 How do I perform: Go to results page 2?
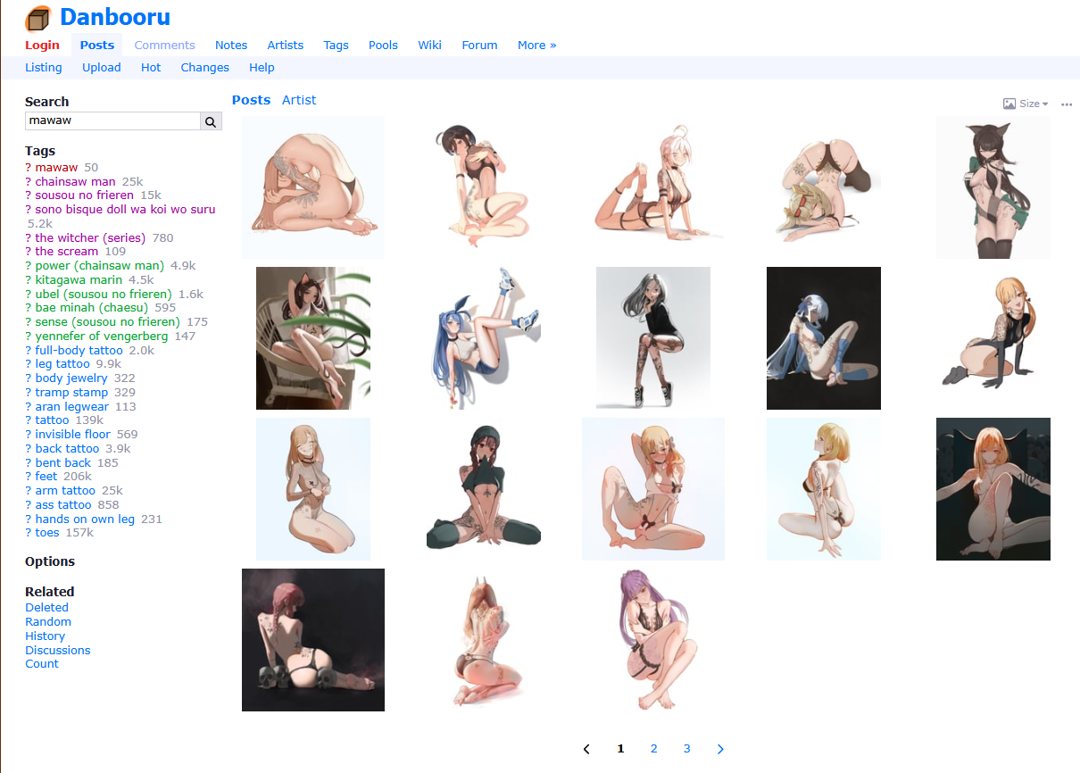click(654, 749)
